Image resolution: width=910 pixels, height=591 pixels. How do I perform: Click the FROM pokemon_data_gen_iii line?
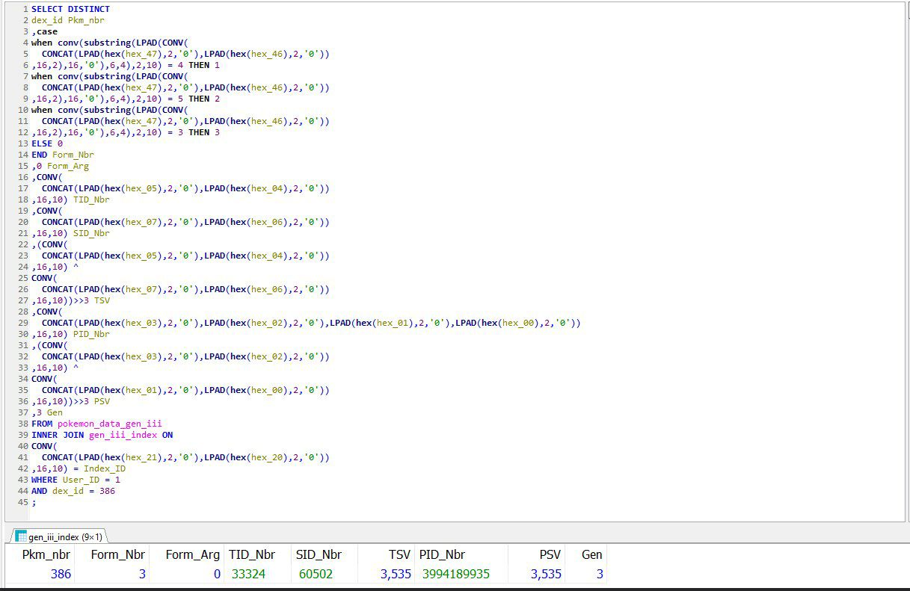[x=96, y=424]
